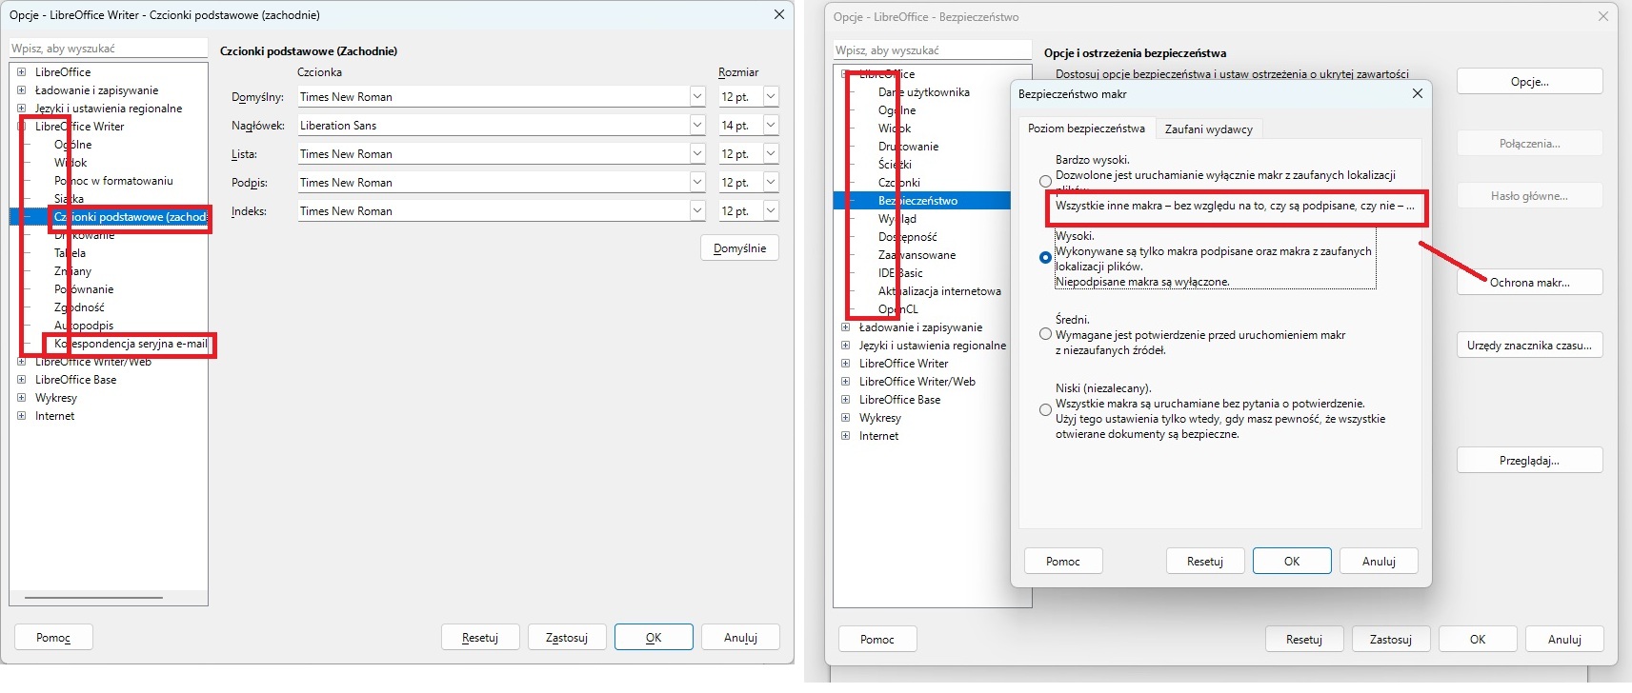Expand LibreOffice Base in Writer options window

21,380
